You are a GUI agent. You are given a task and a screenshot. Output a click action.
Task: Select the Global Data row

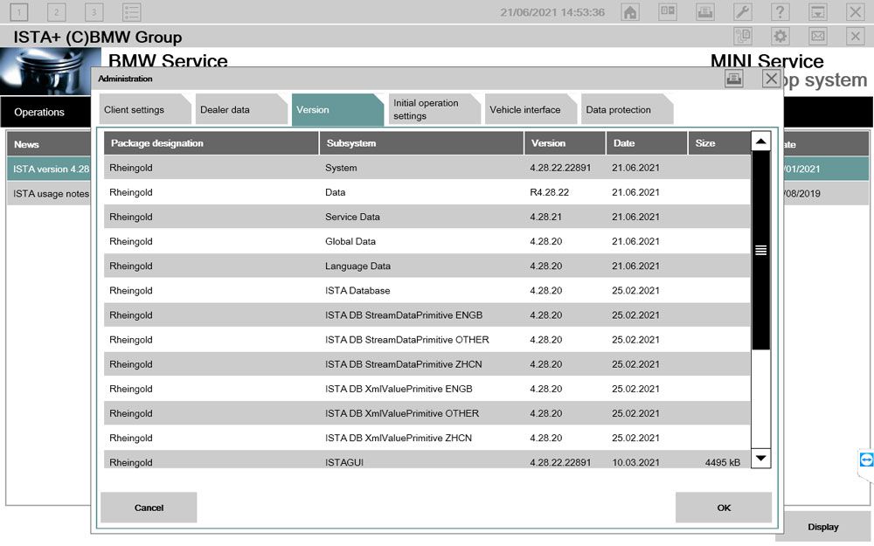(427, 241)
